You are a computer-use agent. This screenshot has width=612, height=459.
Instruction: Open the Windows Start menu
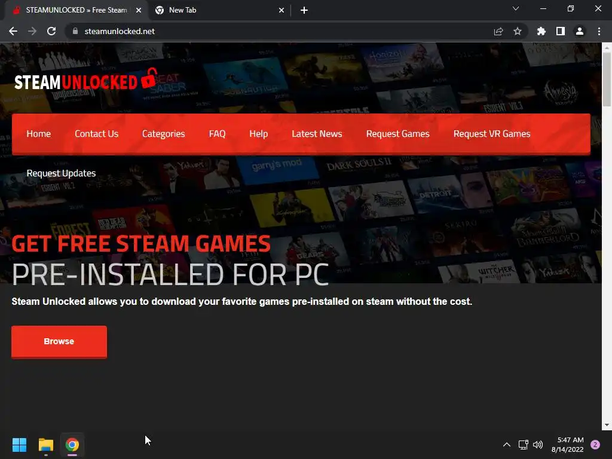tap(19, 445)
